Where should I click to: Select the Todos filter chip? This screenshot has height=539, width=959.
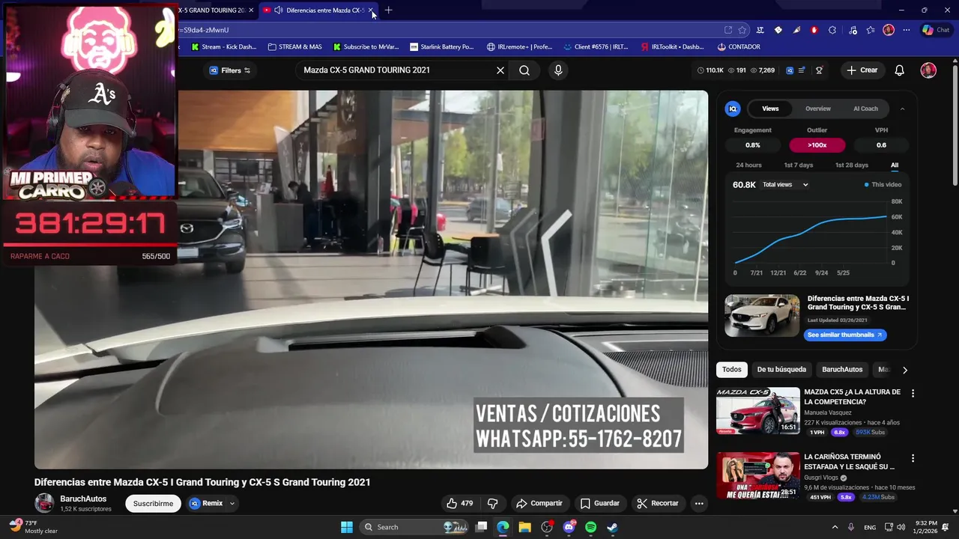732,370
